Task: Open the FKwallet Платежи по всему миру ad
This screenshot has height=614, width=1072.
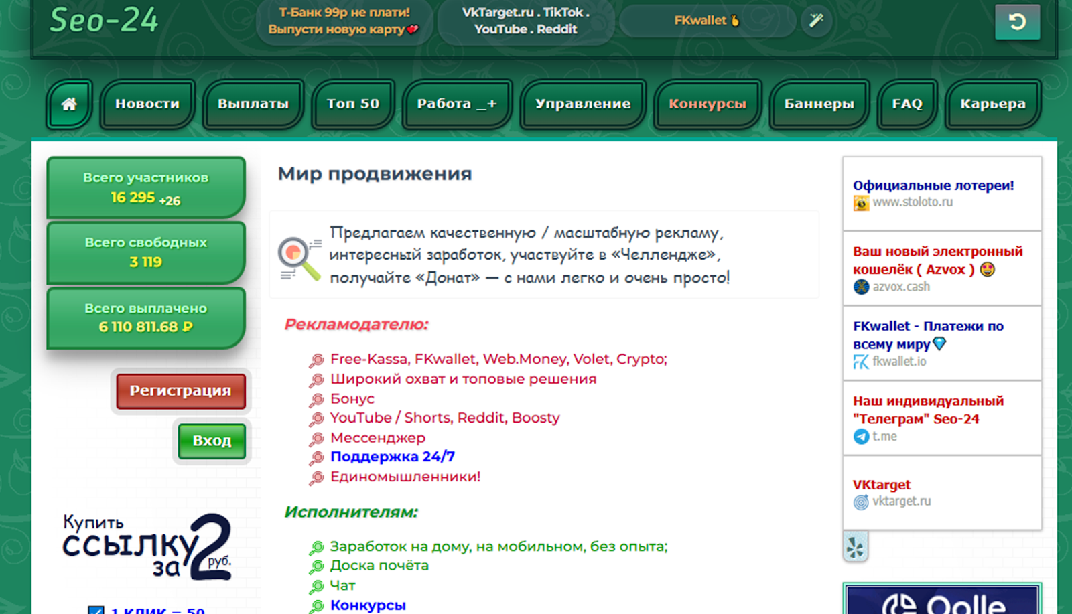Action: [x=928, y=335]
